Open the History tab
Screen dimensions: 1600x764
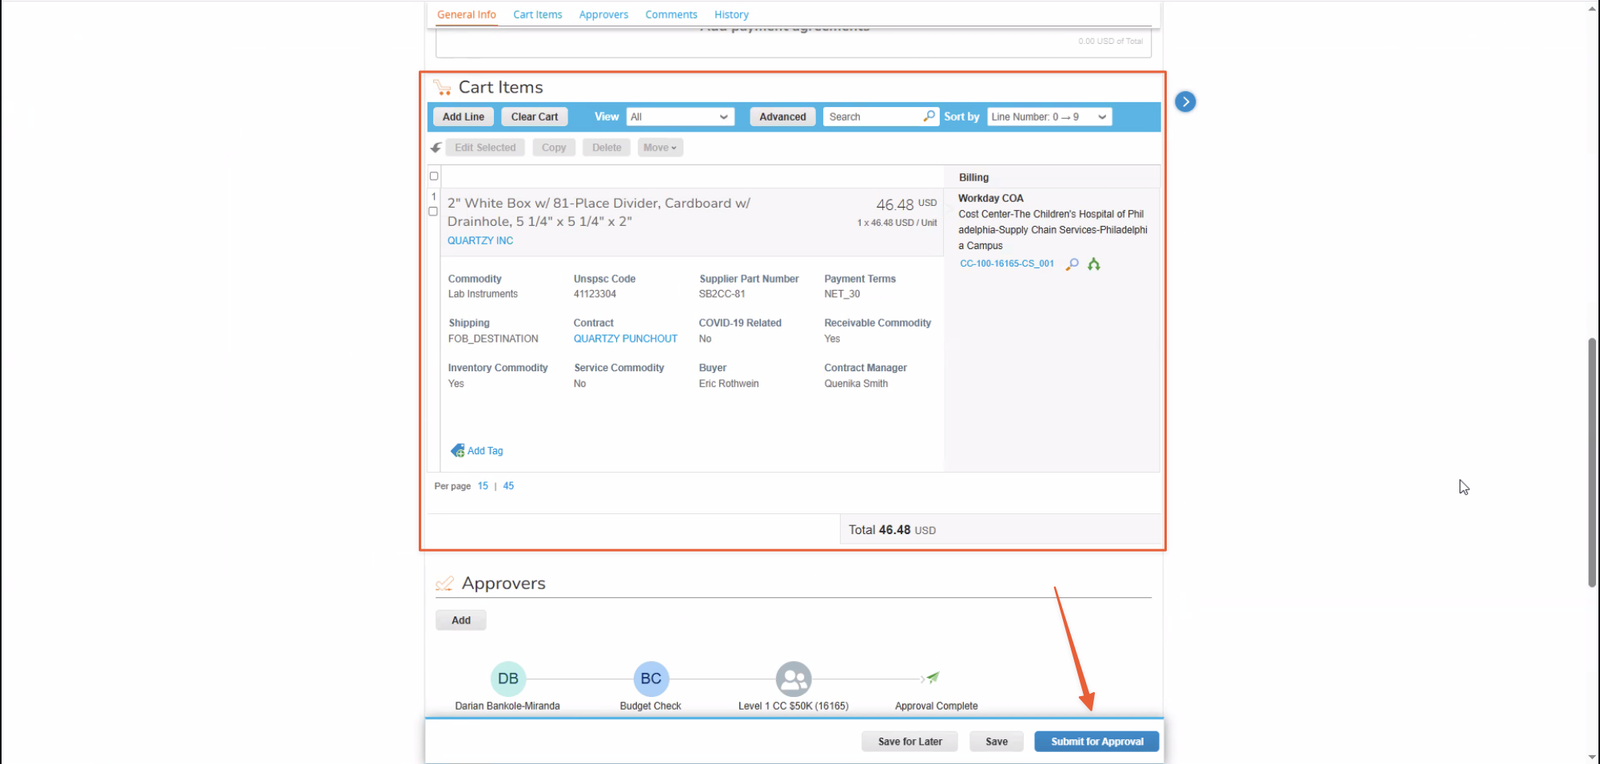(731, 14)
